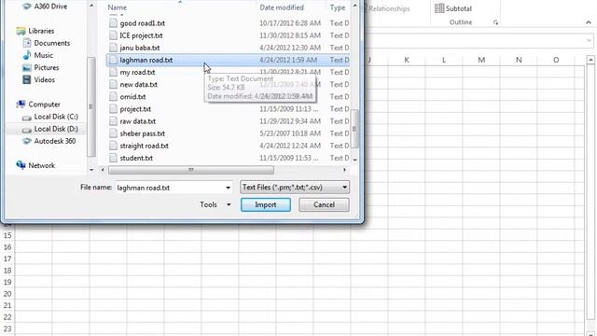Click file icon of project.txt
The image size is (597, 336).
(x=113, y=108)
